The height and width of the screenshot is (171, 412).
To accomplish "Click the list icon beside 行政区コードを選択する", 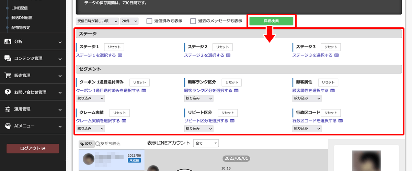I will (341, 121).
